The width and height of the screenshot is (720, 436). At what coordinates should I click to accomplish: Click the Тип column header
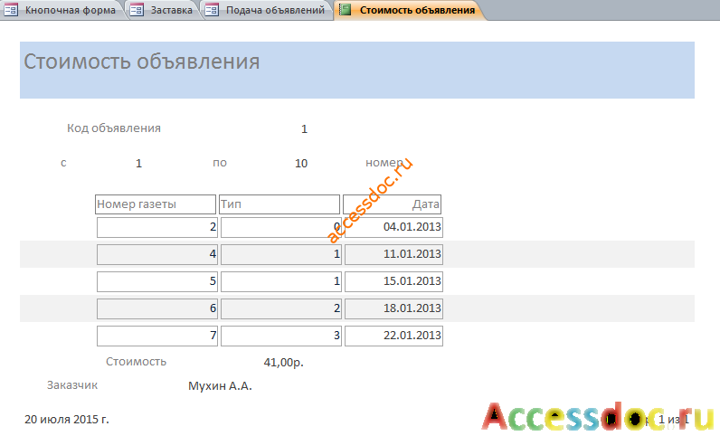[279, 204]
